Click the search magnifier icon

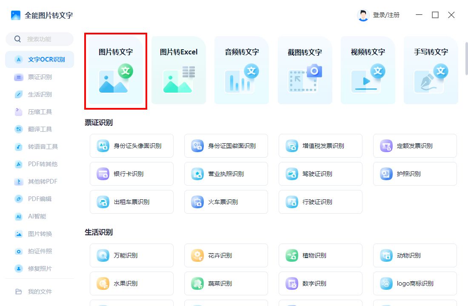tap(17, 39)
